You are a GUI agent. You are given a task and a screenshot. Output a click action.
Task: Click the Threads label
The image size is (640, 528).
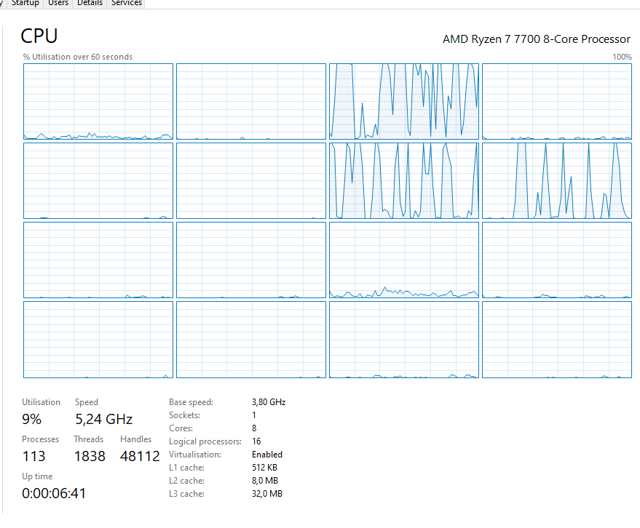89,439
